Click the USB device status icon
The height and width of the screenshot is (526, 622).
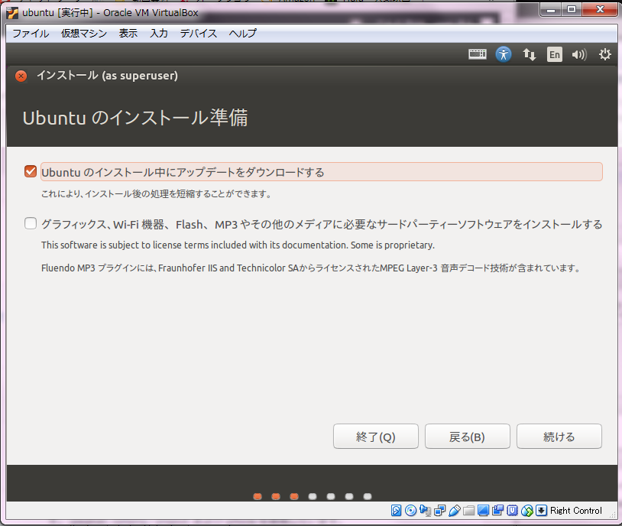[x=455, y=511]
